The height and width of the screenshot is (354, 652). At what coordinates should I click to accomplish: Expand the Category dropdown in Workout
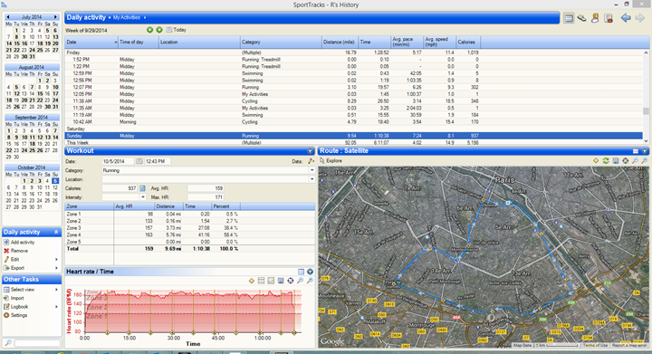[312, 170]
